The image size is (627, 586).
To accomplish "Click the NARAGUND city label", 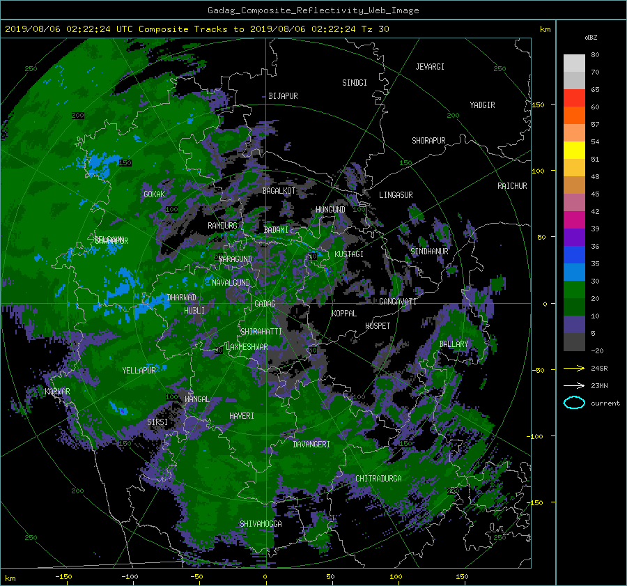I will pos(235,259).
